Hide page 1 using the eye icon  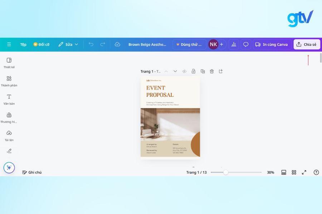tap(184, 71)
